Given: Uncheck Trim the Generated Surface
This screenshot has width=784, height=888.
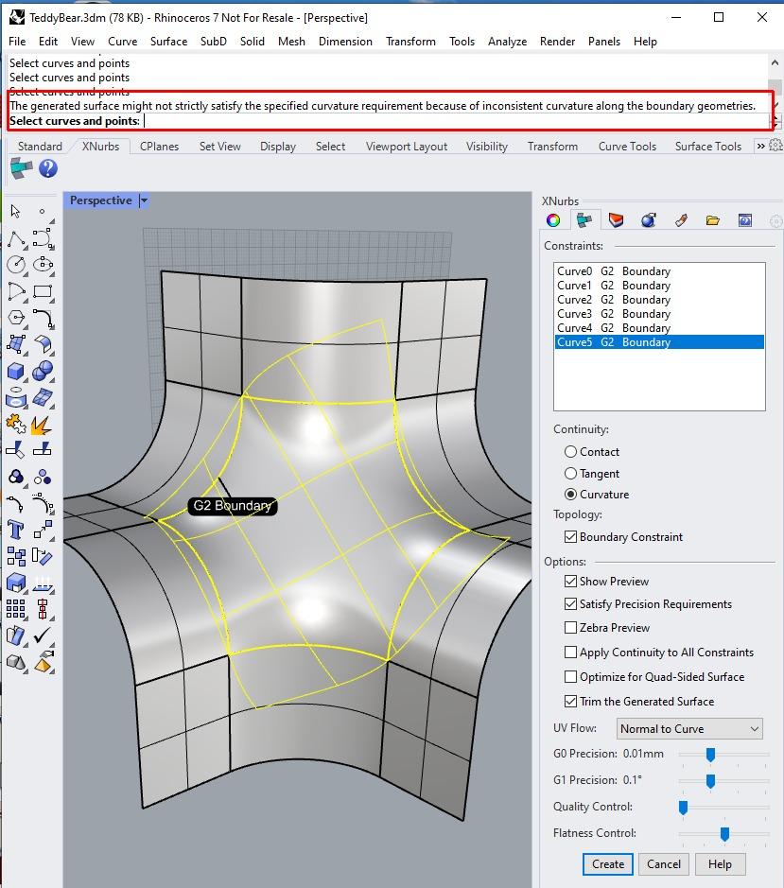Looking at the screenshot, I should (x=571, y=701).
